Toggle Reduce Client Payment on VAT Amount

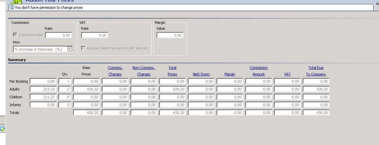(83, 48)
